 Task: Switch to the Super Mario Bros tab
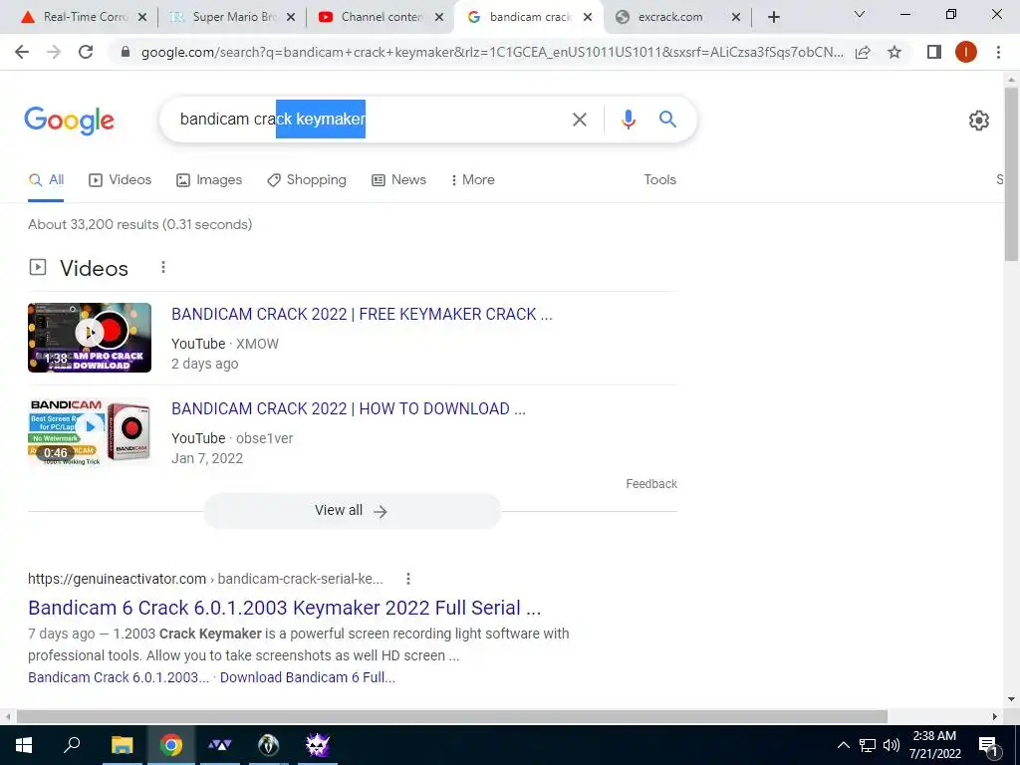[226, 17]
